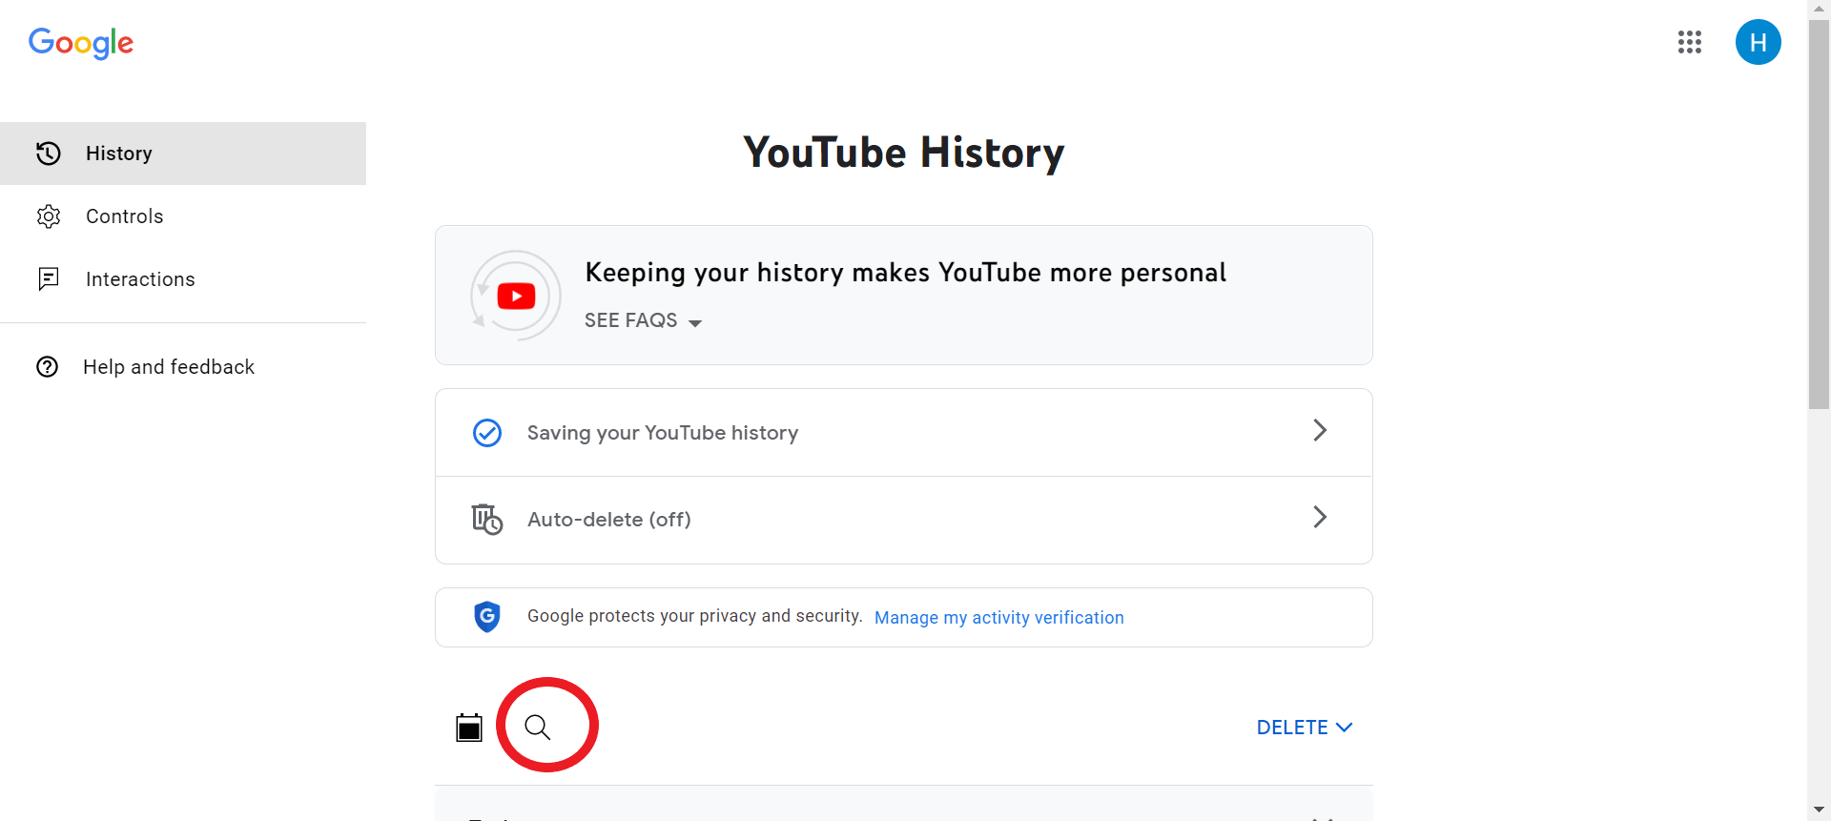Click the 'Keeping your history makes YouTube more personal' text

tap(906, 273)
